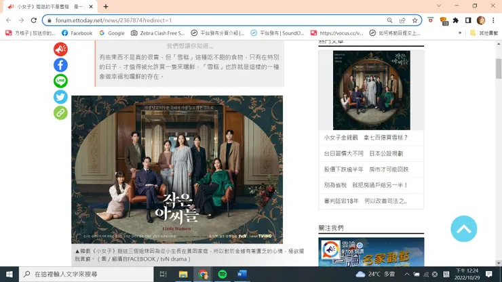502x282 pixels.
Task: Click the zoom magnifier icon in address bar
Action: pos(389,20)
